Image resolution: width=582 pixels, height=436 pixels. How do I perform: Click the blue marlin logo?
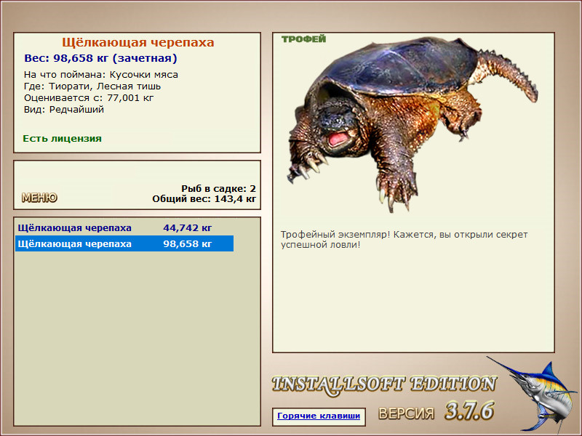[x=533, y=395]
